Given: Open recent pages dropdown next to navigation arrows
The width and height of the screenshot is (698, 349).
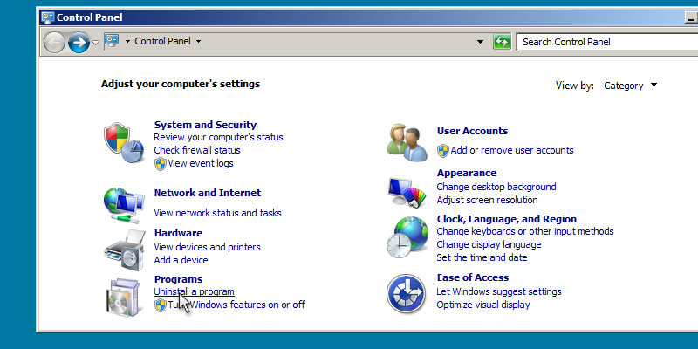Looking at the screenshot, I should click(96, 42).
